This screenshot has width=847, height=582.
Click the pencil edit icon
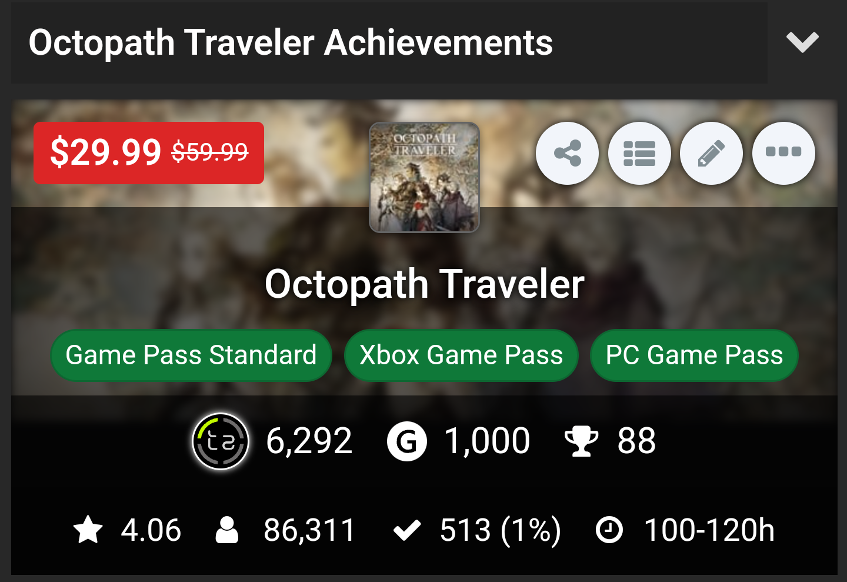[711, 153]
